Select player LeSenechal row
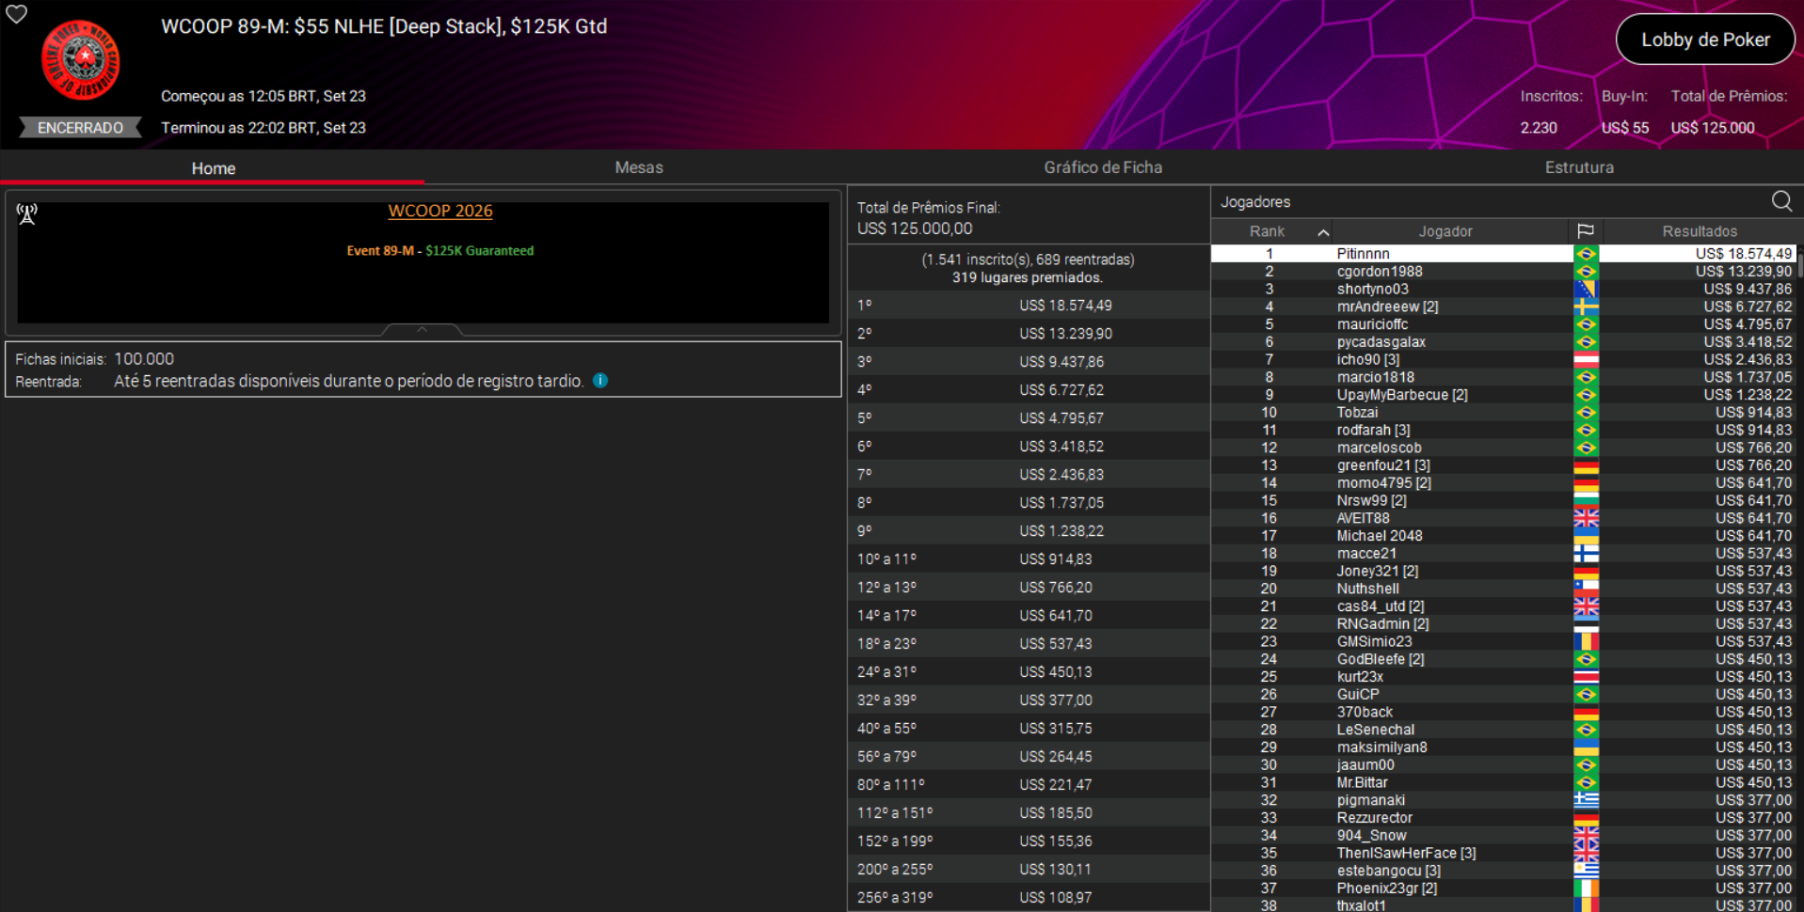This screenshot has width=1804, height=912. point(1503,730)
